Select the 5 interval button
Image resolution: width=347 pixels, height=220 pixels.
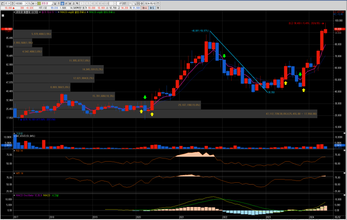[x=88, y=4]
